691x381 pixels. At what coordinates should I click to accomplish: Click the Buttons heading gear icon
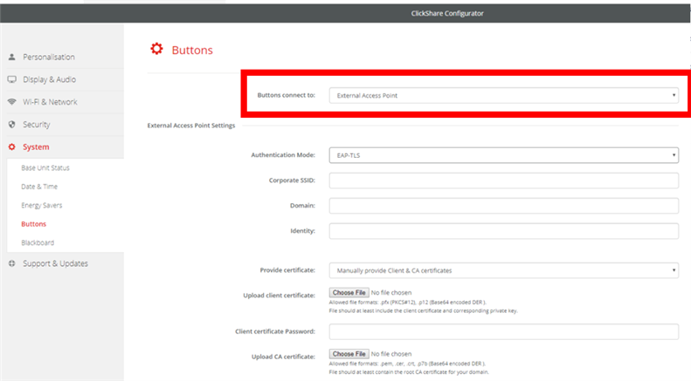(156, 50)
